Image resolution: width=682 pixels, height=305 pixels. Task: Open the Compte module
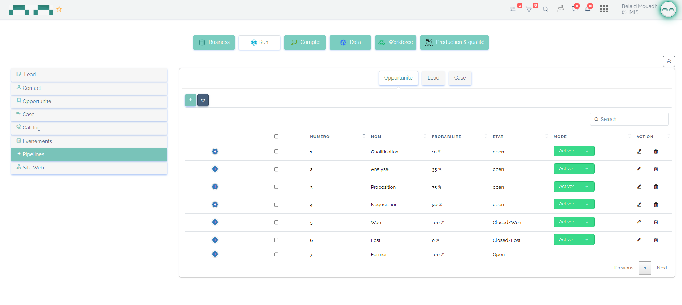tap(305, 42)
